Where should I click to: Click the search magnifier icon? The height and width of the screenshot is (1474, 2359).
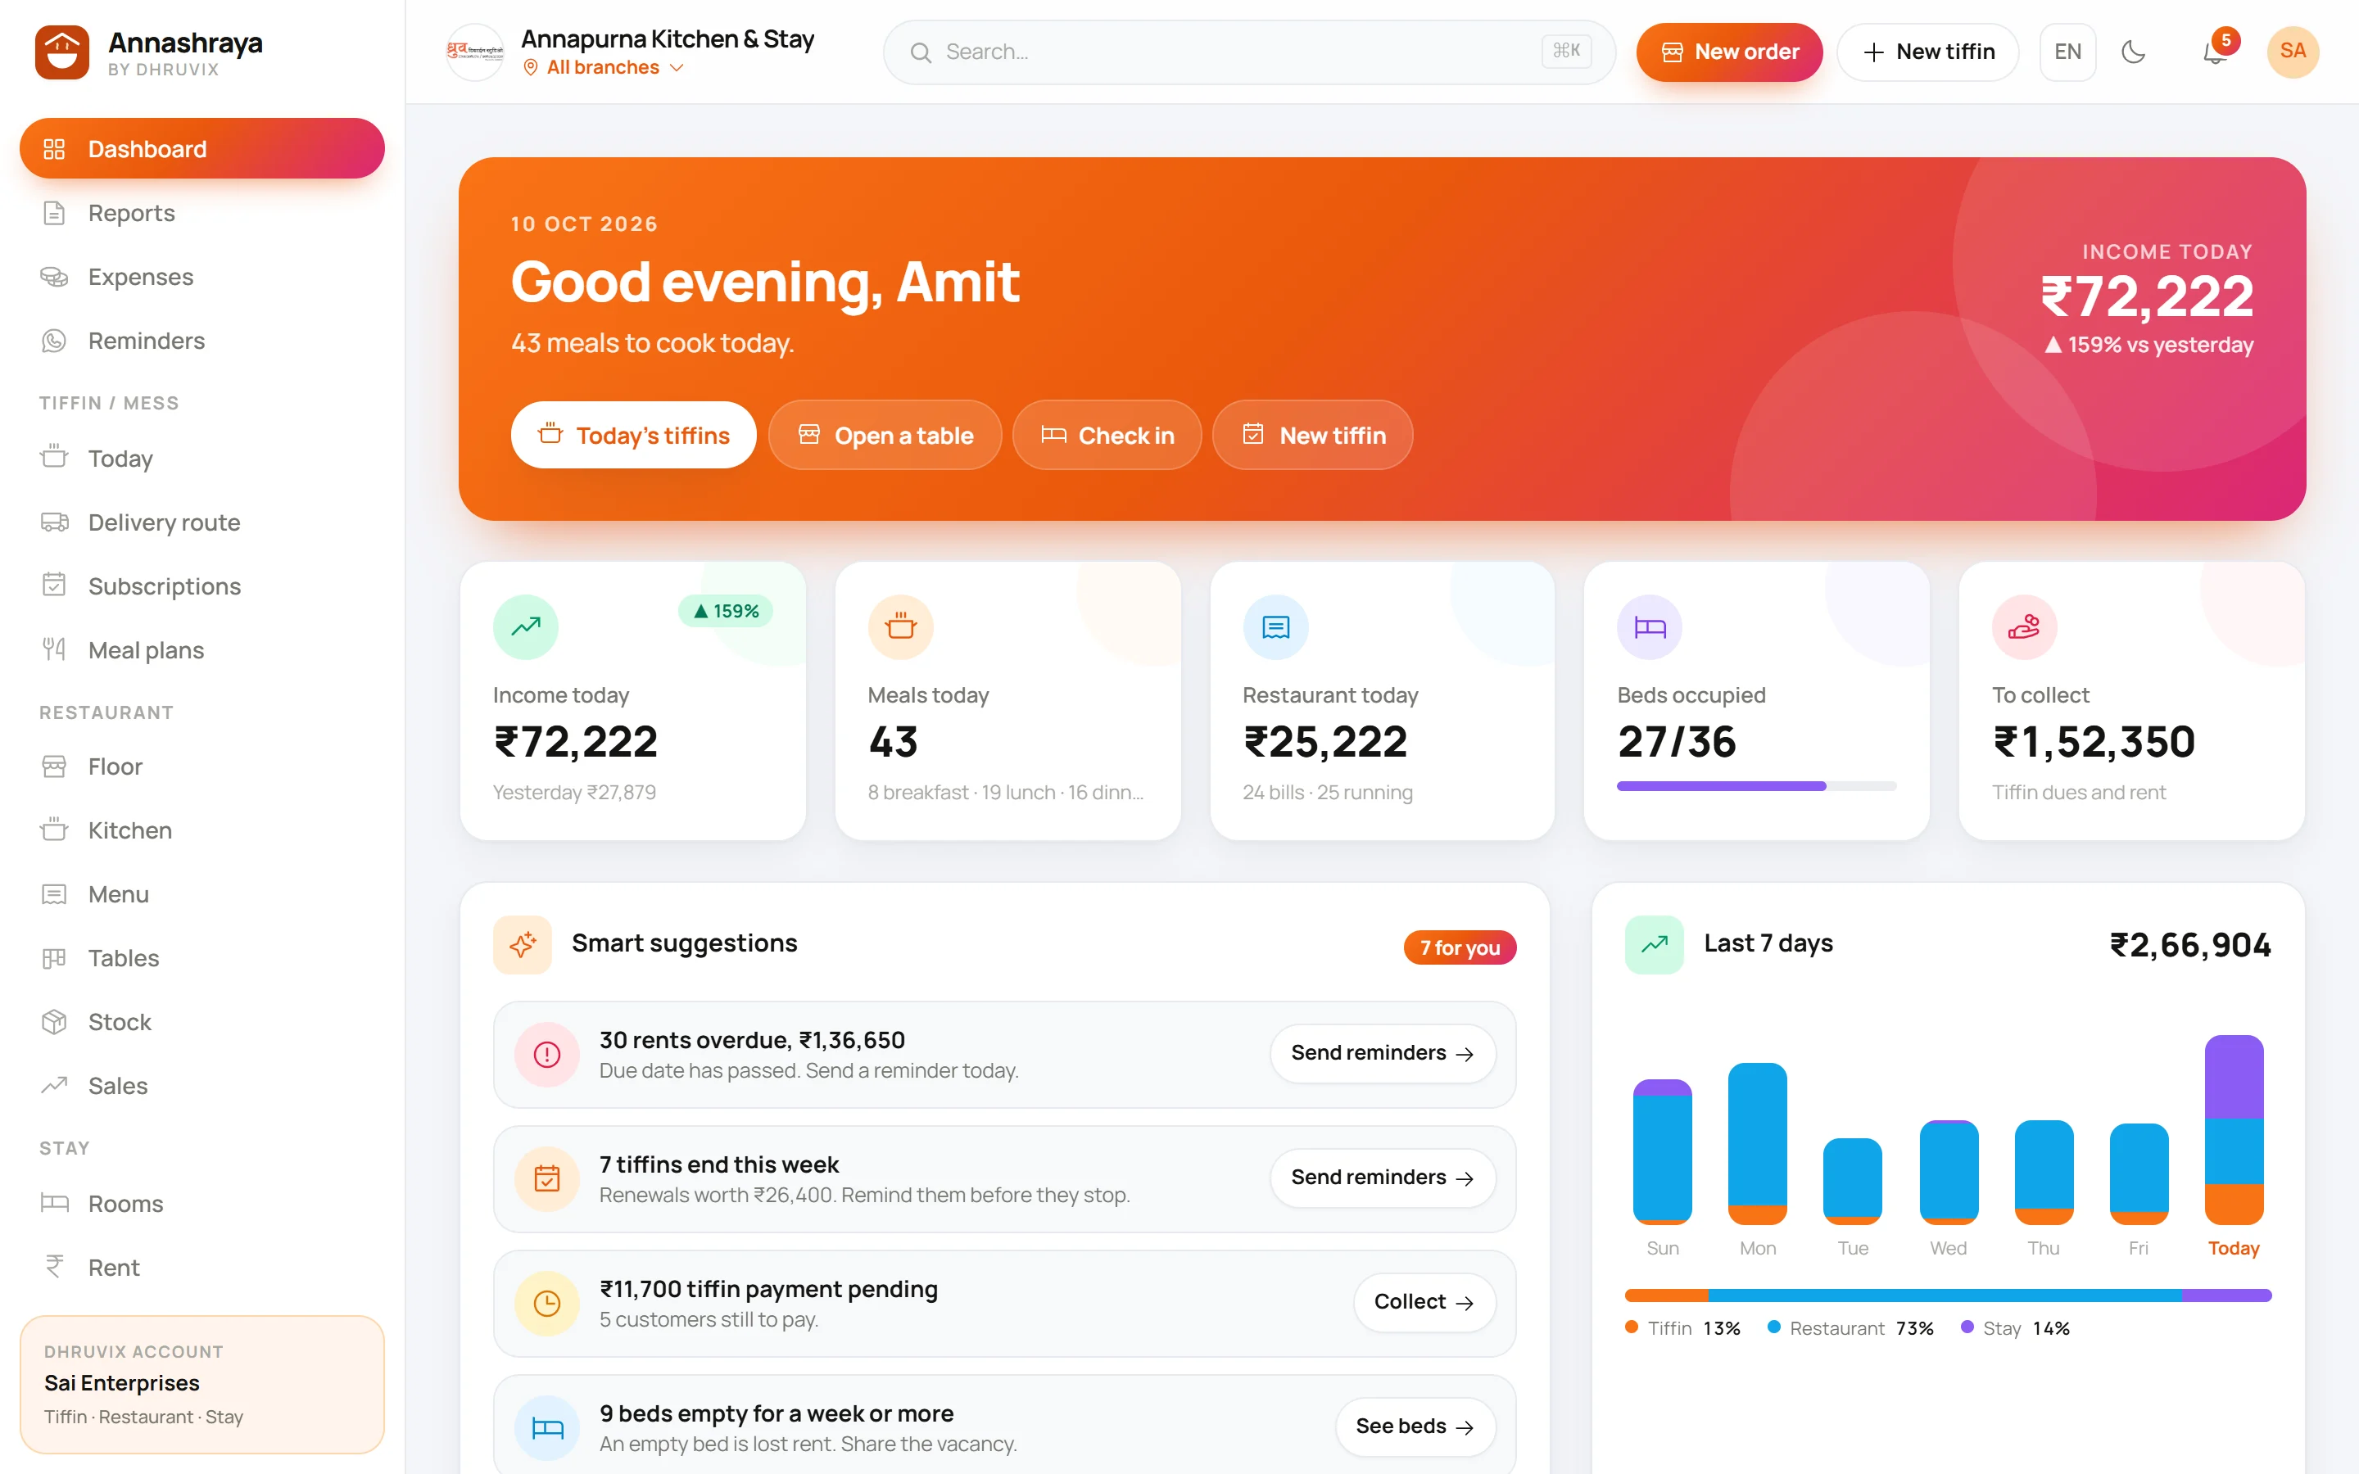click(920, 52)
